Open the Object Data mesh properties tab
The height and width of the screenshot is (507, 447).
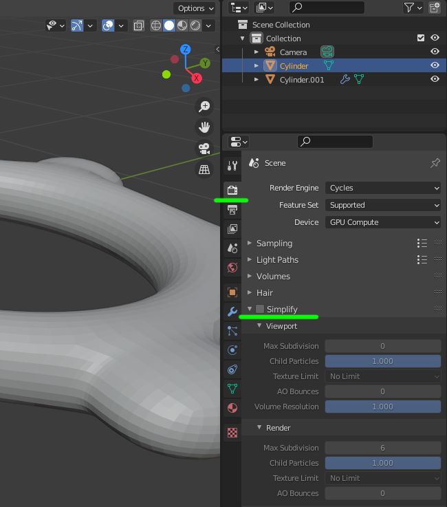(232, 389)
